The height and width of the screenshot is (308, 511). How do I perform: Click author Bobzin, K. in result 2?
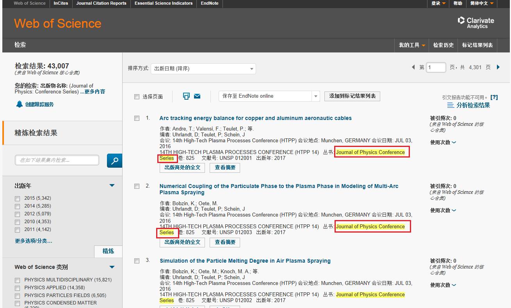click(x=184, y=204)
